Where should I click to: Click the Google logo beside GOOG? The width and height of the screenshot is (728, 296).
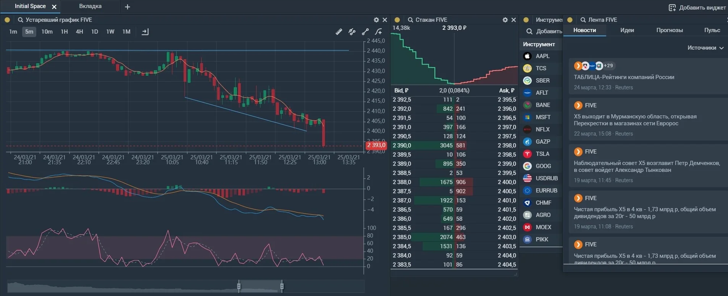tap(527, 166)
